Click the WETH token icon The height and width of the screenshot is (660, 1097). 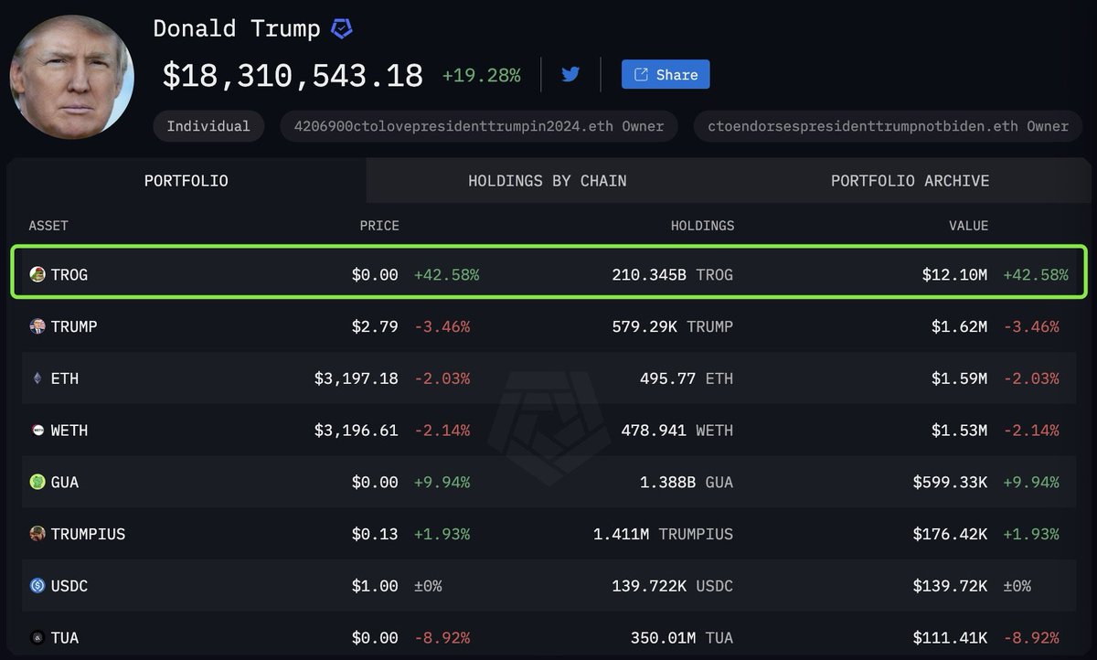[37, 430]
